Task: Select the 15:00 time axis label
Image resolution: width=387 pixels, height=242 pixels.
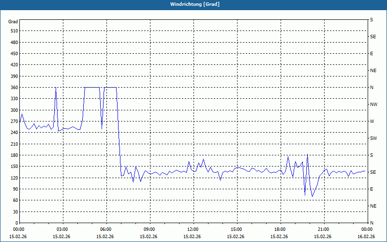Action: (x=236, y=229)
